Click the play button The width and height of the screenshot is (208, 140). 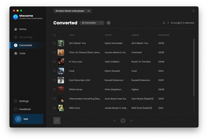123,121
